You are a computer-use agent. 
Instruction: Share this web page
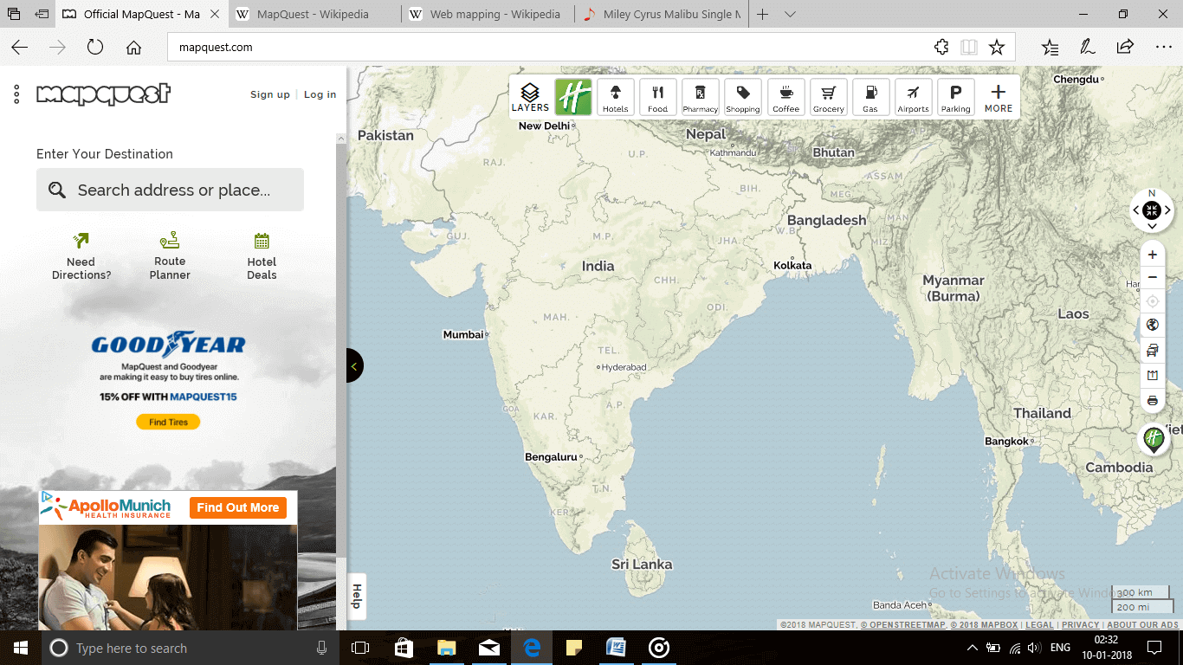click(1125, 48)
